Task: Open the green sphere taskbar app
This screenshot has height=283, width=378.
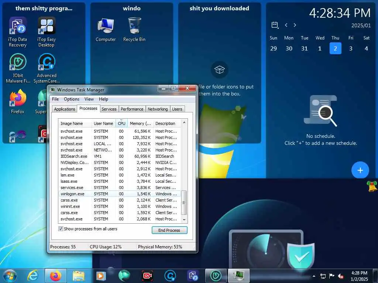Action: point(124,276)
